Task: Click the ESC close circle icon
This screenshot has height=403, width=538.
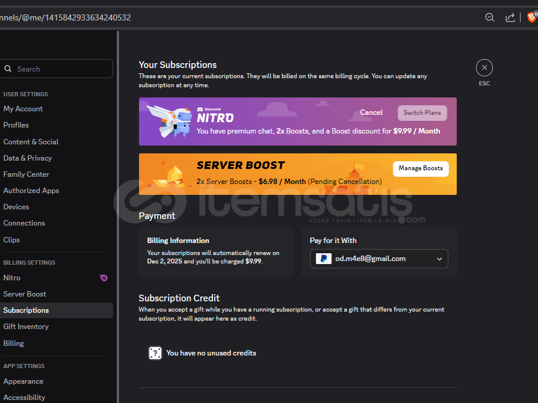Action: 484,67
